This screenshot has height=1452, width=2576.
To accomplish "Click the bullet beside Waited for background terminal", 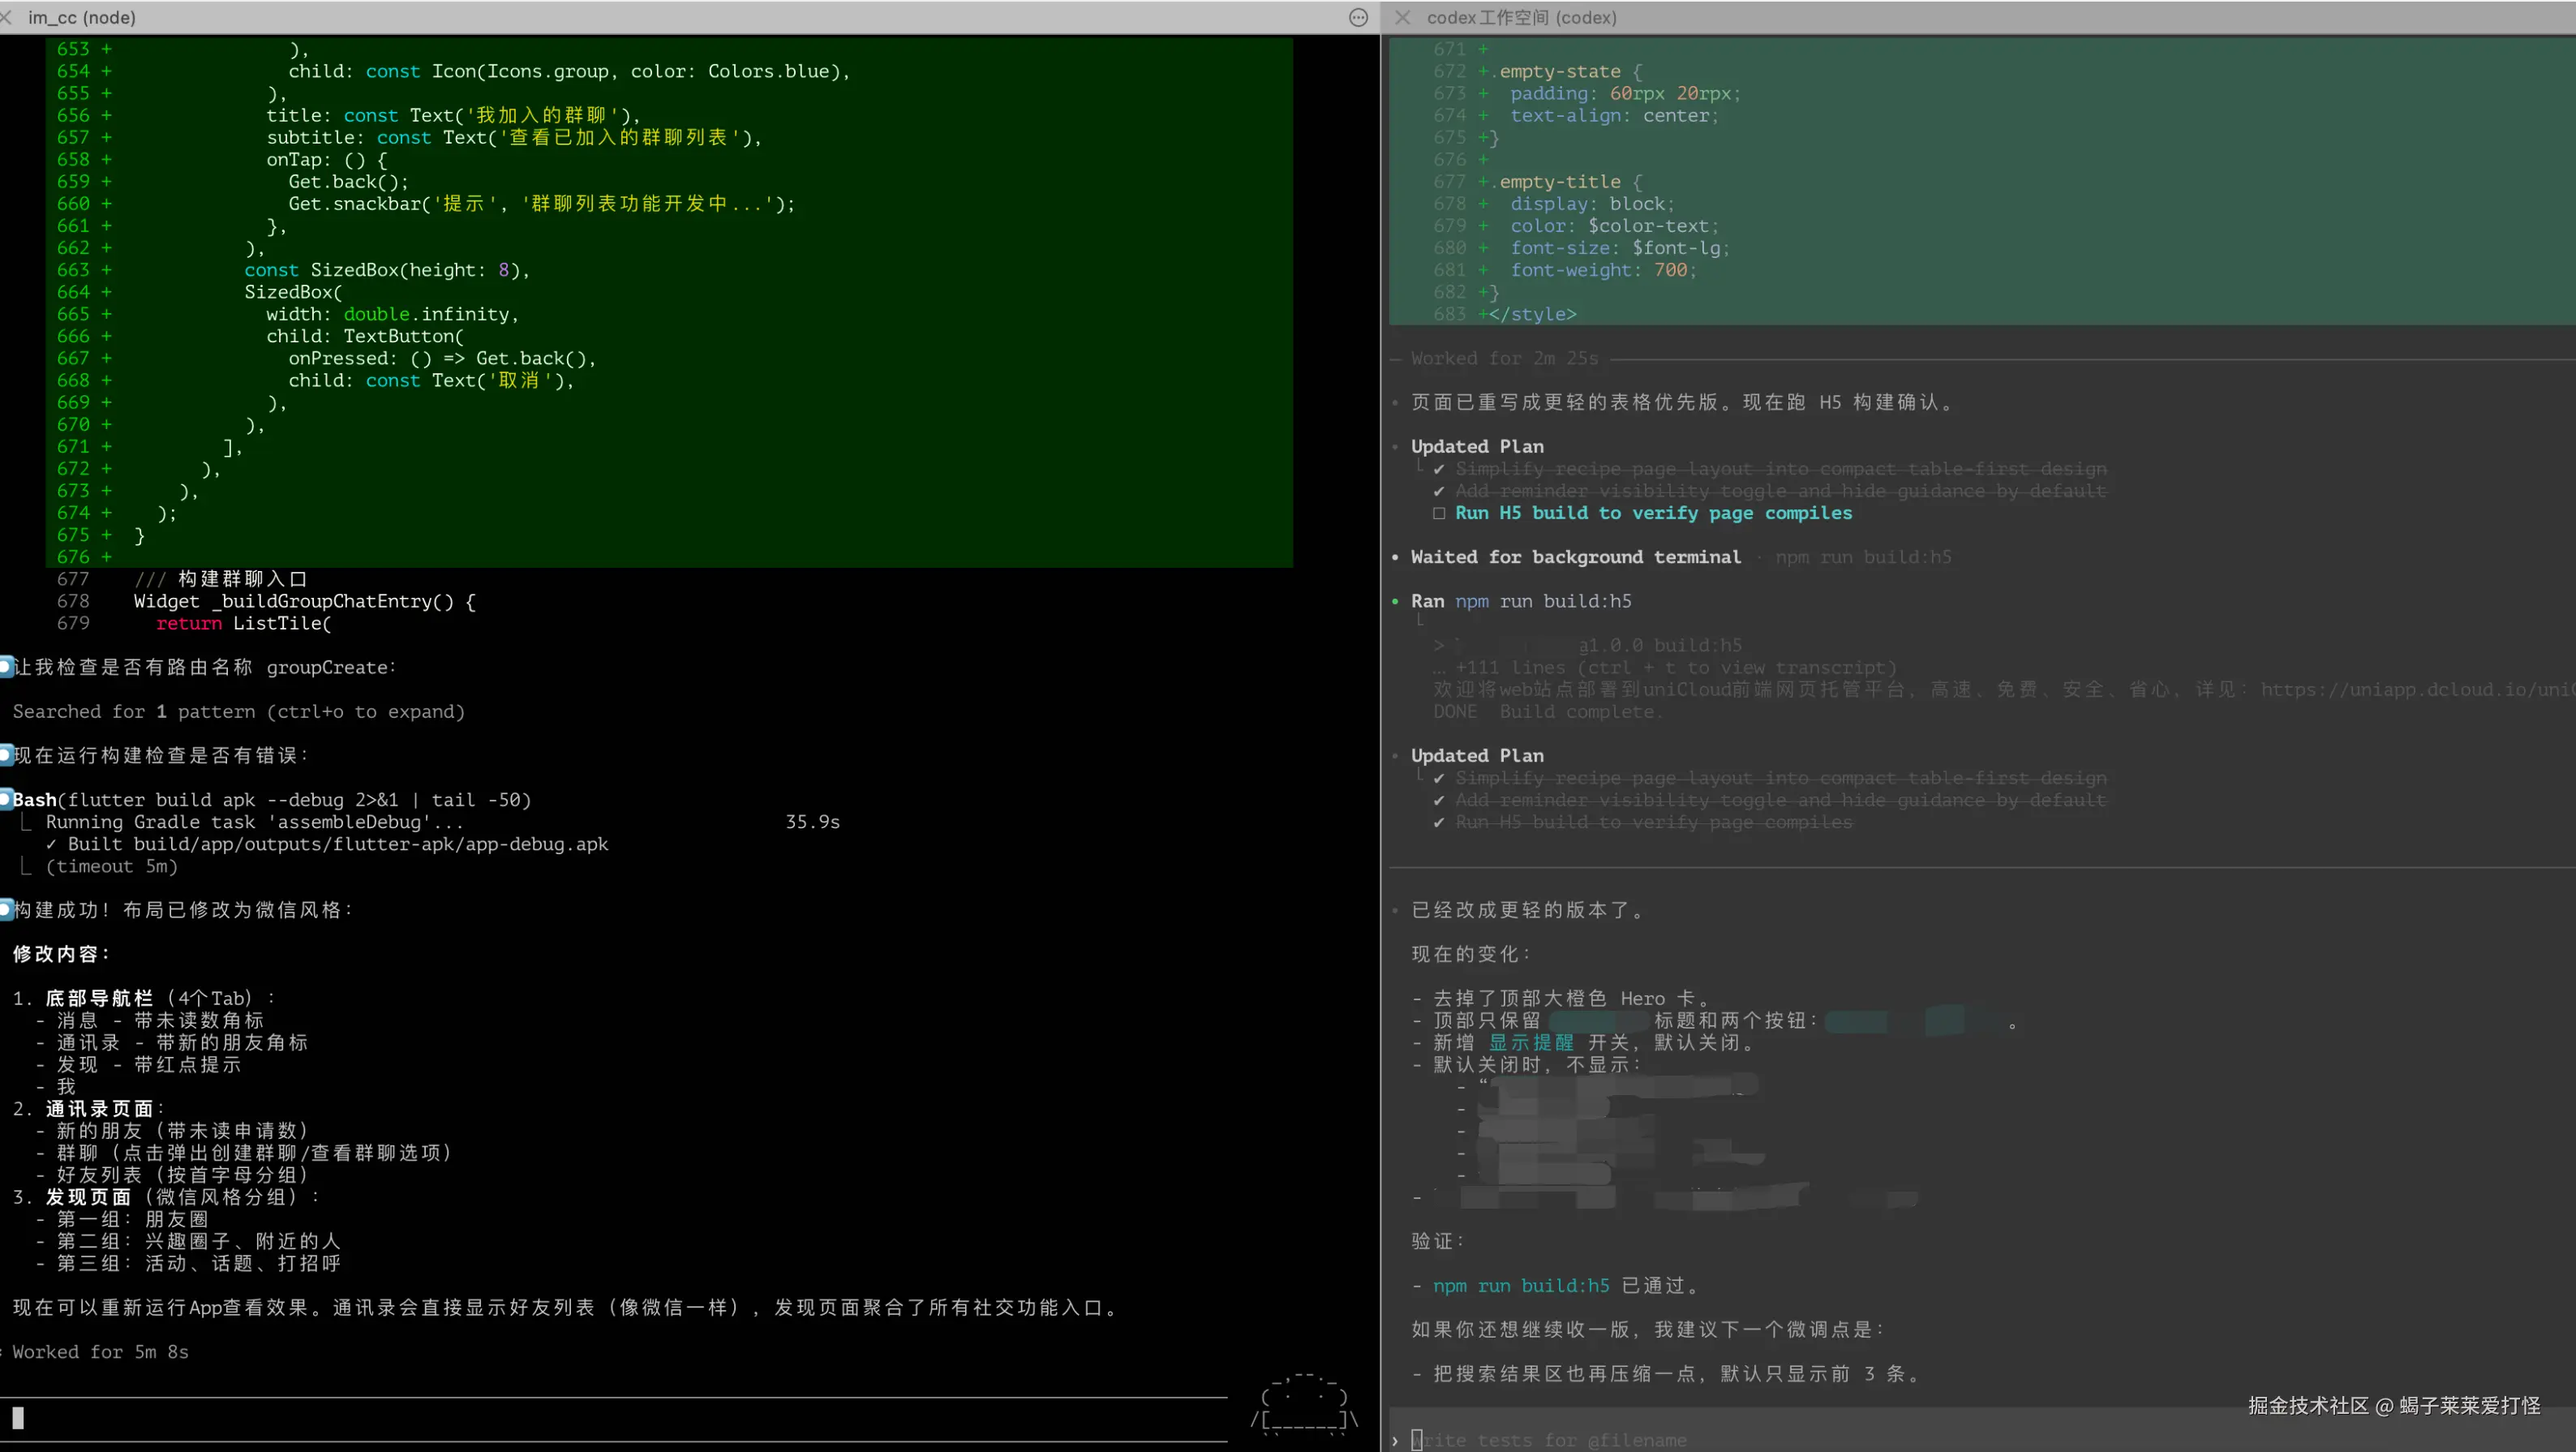I will tap(1395, 557).
